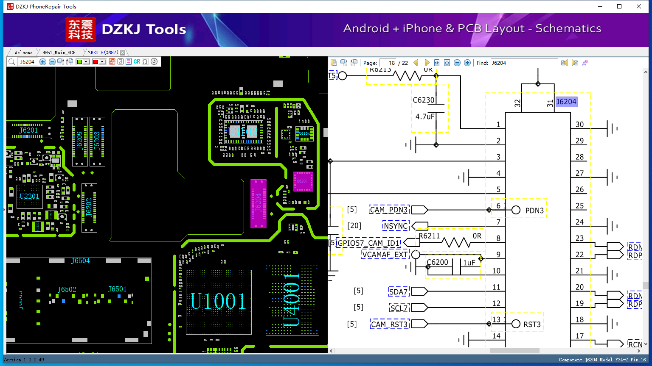Toggle the cyan CR button
Viewport: 652px width, 366px height.
[x=137, y=61]
